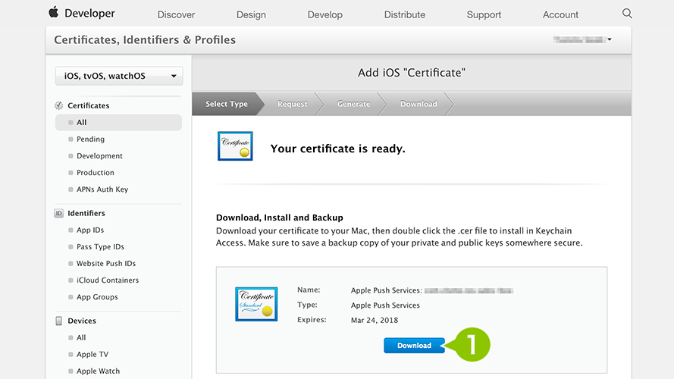Select the Select Type step
The height and width of the screenshot is (379, 674).
(x=227, y=104)
